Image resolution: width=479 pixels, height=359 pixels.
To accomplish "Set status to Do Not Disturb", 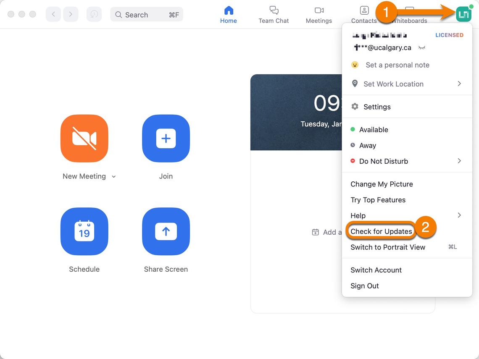I will (x=407, y=161).
